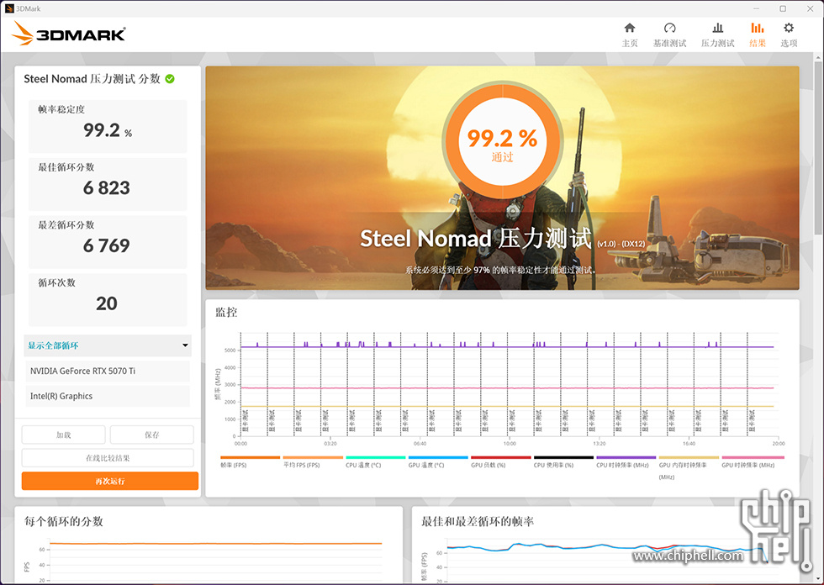This screenshot has height=585, width=824.
Task: Click the 加载 load button
Action: 64,435
